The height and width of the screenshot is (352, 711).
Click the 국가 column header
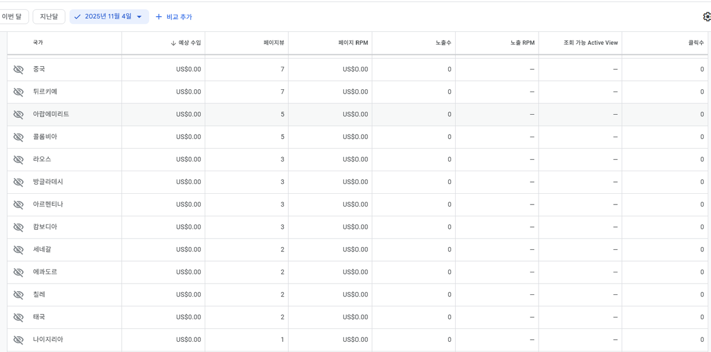point(38,43)
